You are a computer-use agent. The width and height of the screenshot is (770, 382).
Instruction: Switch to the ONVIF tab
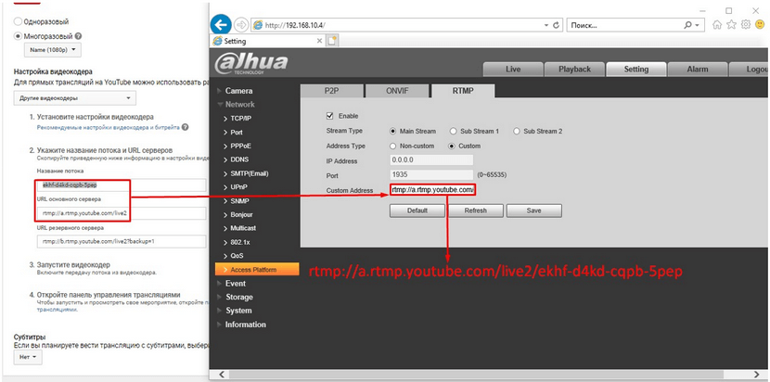[x=397, y=91]
